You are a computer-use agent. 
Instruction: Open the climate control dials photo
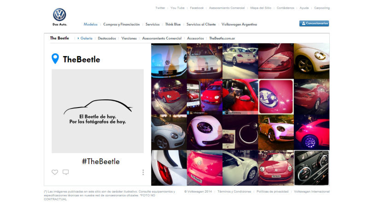click(311, 168)
